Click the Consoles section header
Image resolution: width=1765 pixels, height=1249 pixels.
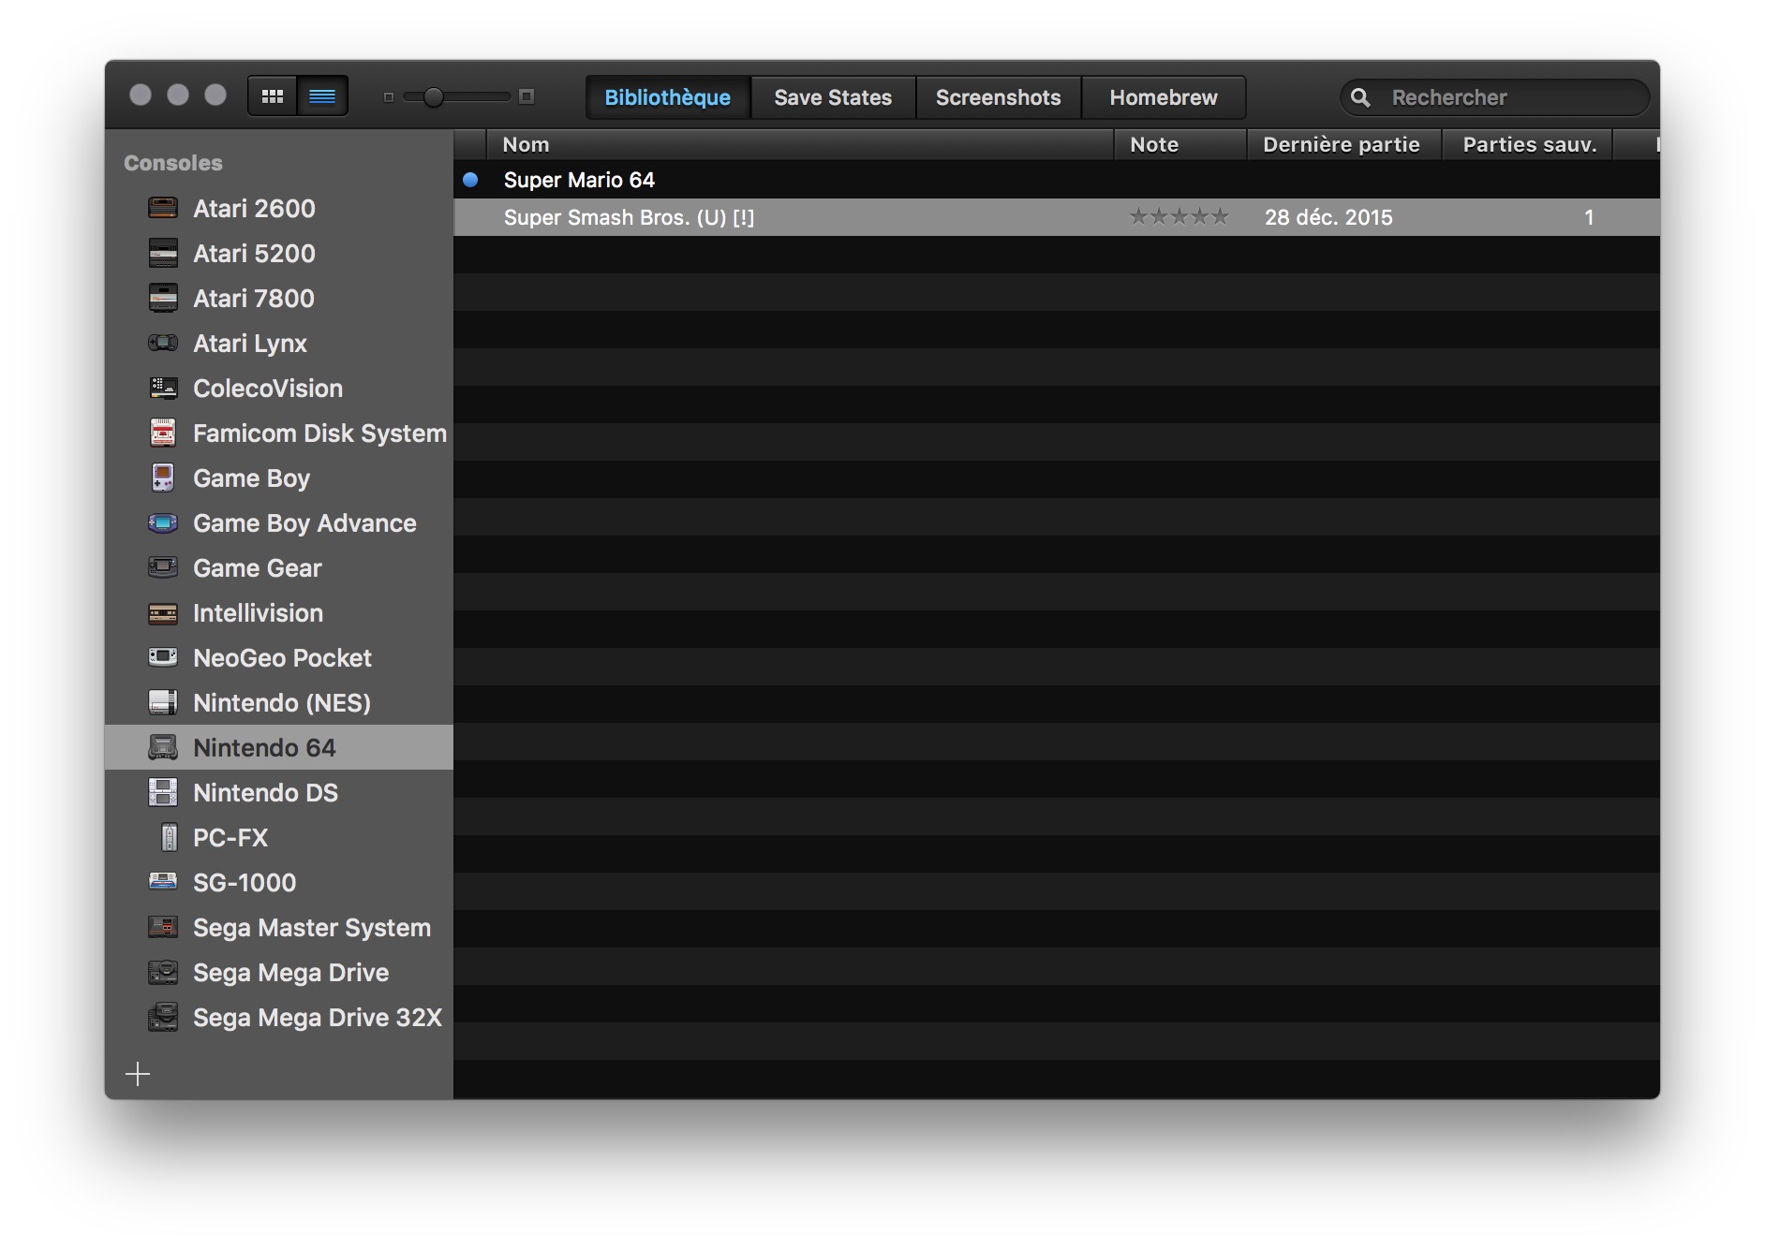pyautogui.click(x=173, y=163)
